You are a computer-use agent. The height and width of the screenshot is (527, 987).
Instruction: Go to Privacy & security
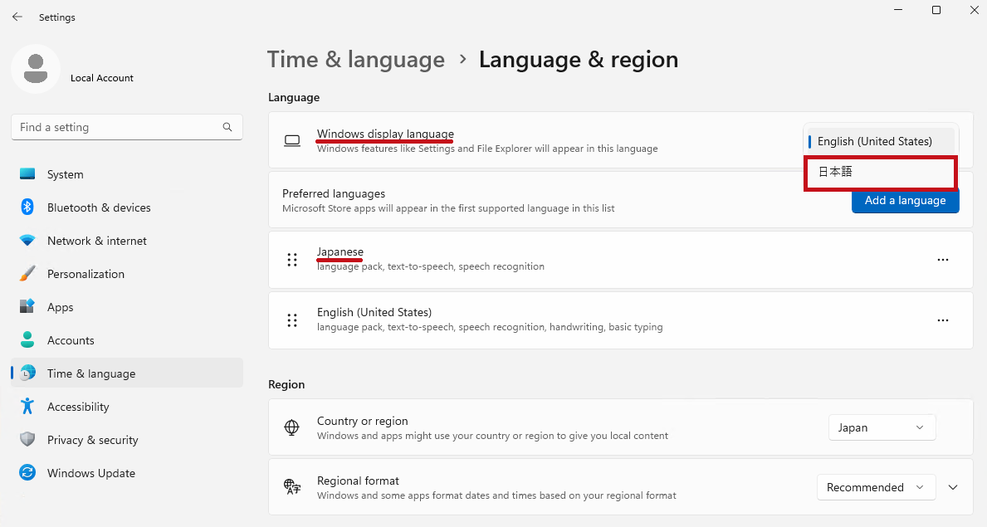pyautogui.click(x=127, y=440)
